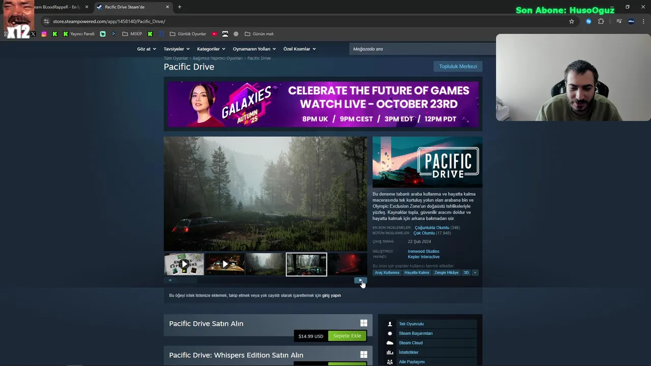Click Windows icon on Pacific Drive purchase box
The image size is (651, 366).
pos(364,323)
